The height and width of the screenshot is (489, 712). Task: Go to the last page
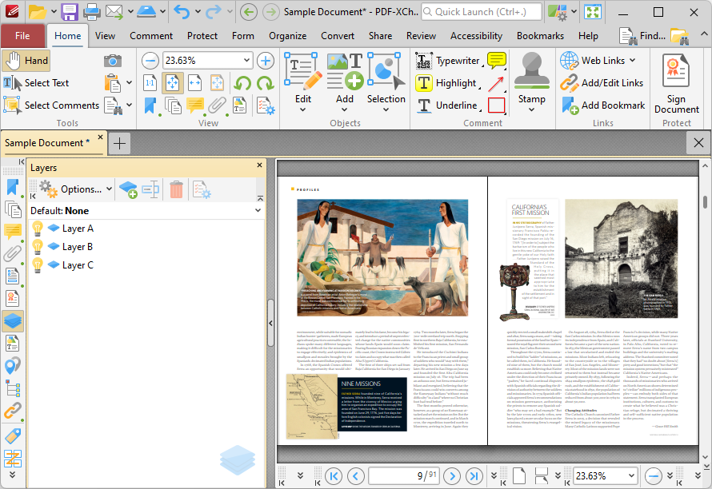tap(474, 476)
